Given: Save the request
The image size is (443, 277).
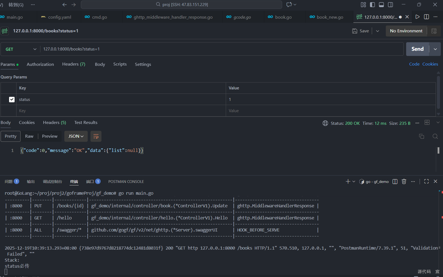Looking at the screenshot, I should click(x=361, y=31).
